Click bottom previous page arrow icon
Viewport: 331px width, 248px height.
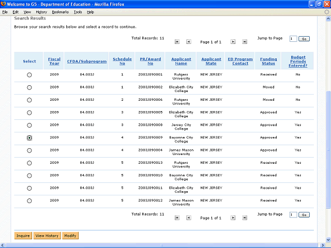tap(188, 218)
